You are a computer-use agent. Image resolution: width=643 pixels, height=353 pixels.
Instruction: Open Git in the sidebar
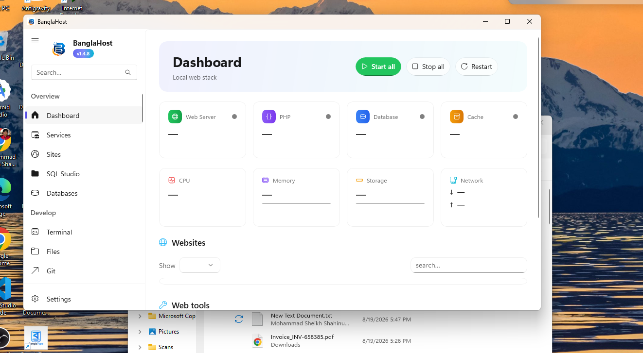[83, 271]
